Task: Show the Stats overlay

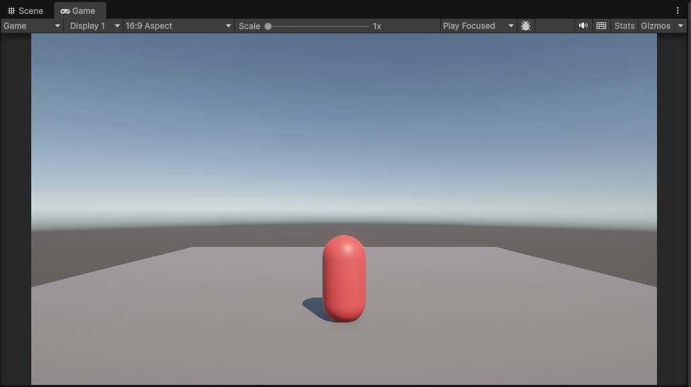Action: coord(624,26)
